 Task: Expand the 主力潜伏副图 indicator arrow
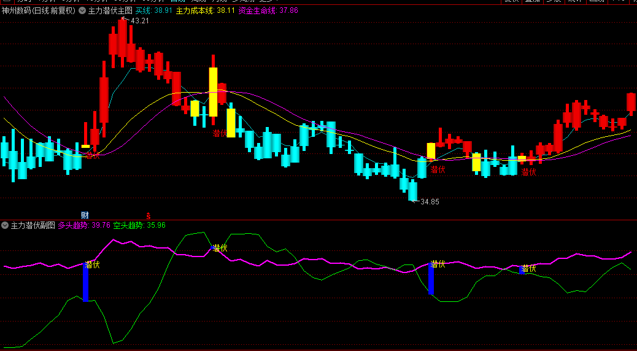[x=5, y=225]
